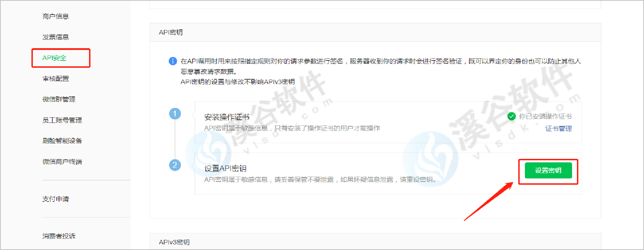Open 微信群管理 sidebar entry
This screenshot has height=250, width=644.
tap(59, 99)
